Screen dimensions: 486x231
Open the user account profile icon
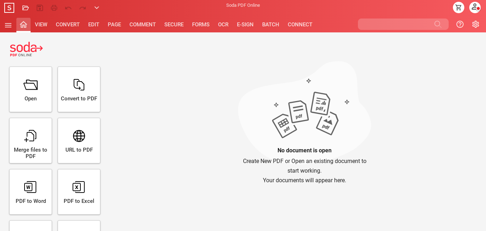475,7
